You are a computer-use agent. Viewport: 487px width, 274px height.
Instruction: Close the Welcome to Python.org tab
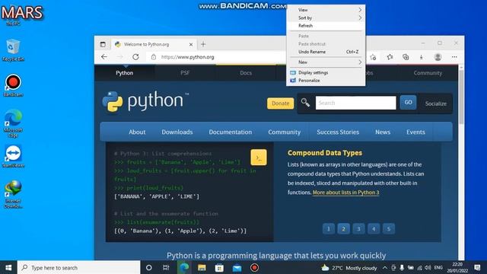(x=191, y=44)
